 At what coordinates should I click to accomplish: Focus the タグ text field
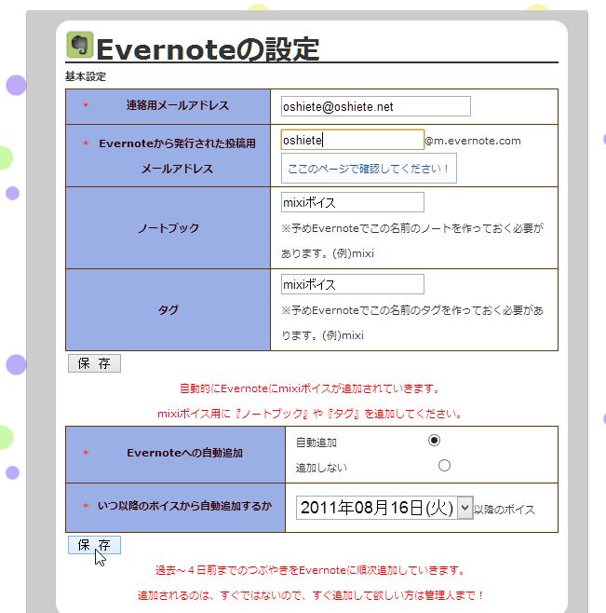pyautogui.click(x=353, y=284)
